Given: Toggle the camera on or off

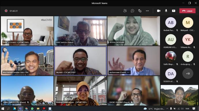Looking at the screenshot, I should click(x=159, y=11).
